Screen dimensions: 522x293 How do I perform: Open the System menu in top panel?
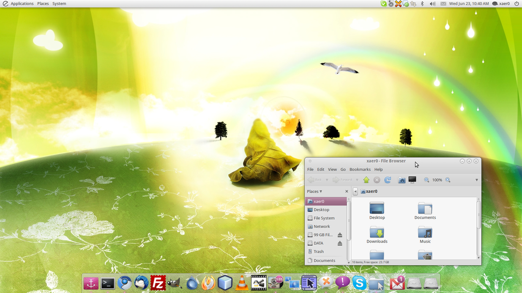(x=59, y=4)
